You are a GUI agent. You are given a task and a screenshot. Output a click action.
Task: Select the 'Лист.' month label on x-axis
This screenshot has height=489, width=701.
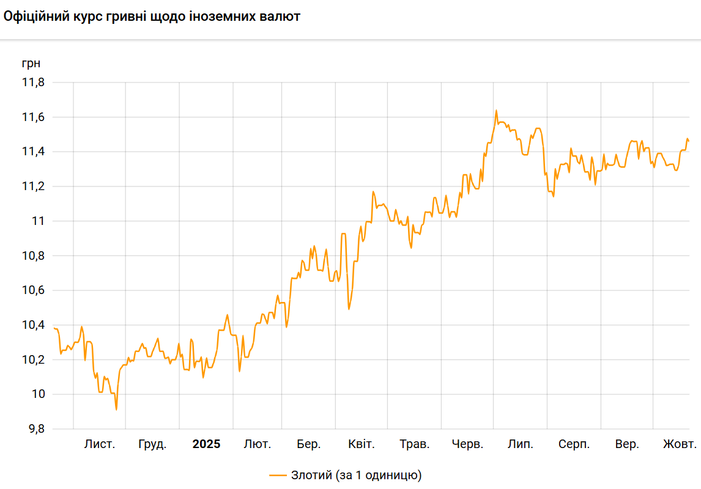coord(99,444)
